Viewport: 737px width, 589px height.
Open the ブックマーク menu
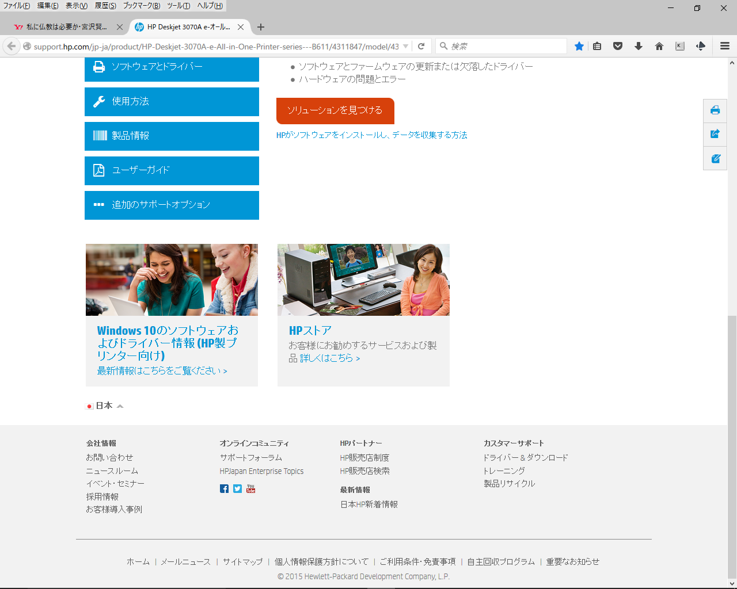[142, 6]
